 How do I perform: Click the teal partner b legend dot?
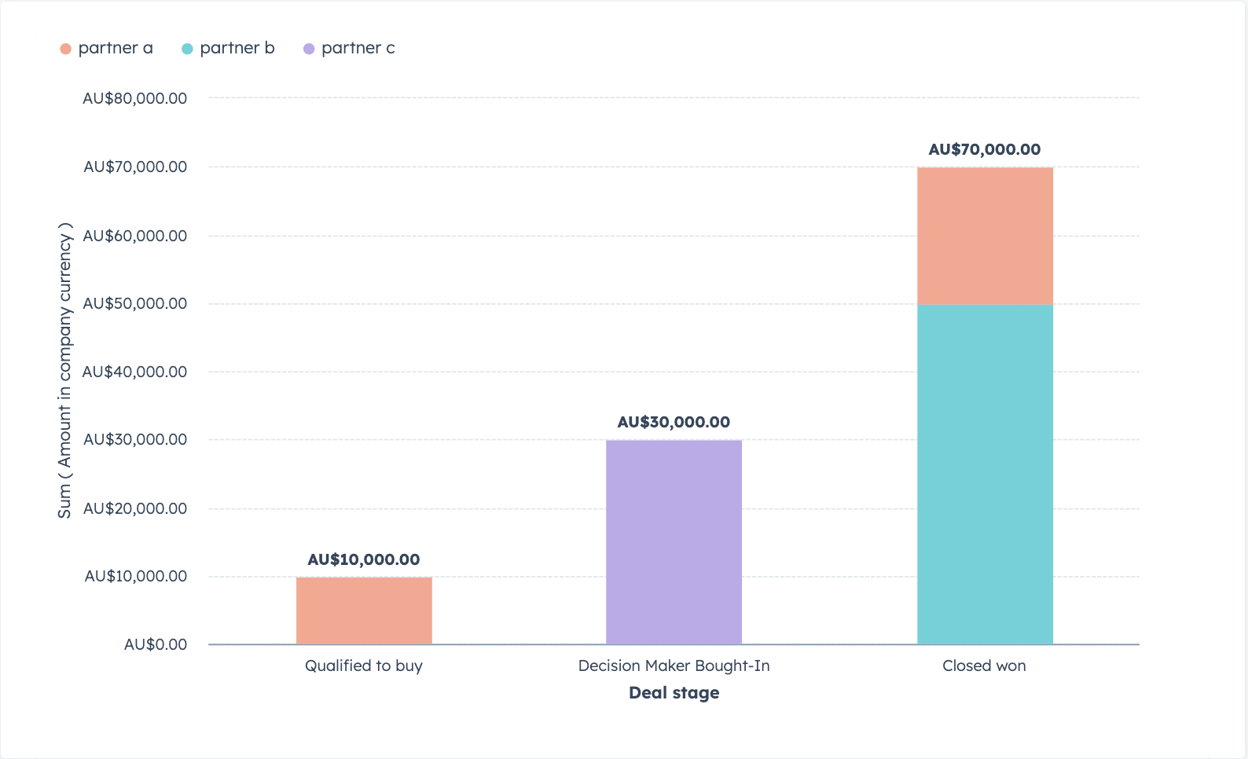187,49
